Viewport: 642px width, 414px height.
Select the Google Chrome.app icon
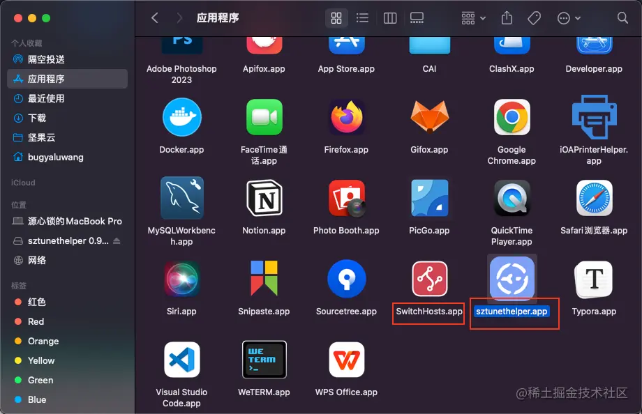(x=512, y=117)
